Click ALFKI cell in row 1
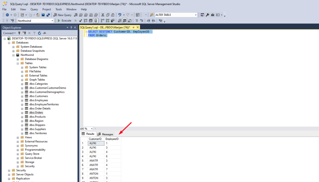The image size is (319, 182). [x=96, y=143]
